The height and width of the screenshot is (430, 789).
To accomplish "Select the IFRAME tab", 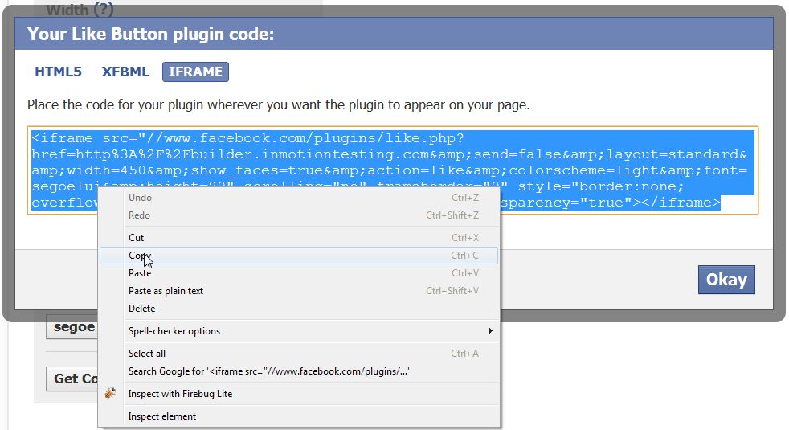I will (195, 72).
